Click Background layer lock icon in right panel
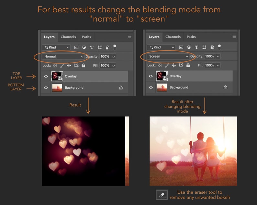257x205 pixels. (226, 87)
